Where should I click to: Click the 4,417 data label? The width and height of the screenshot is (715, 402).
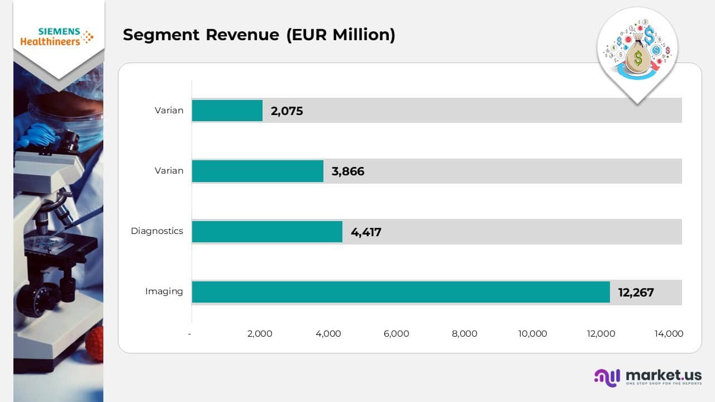pos(366,232)
